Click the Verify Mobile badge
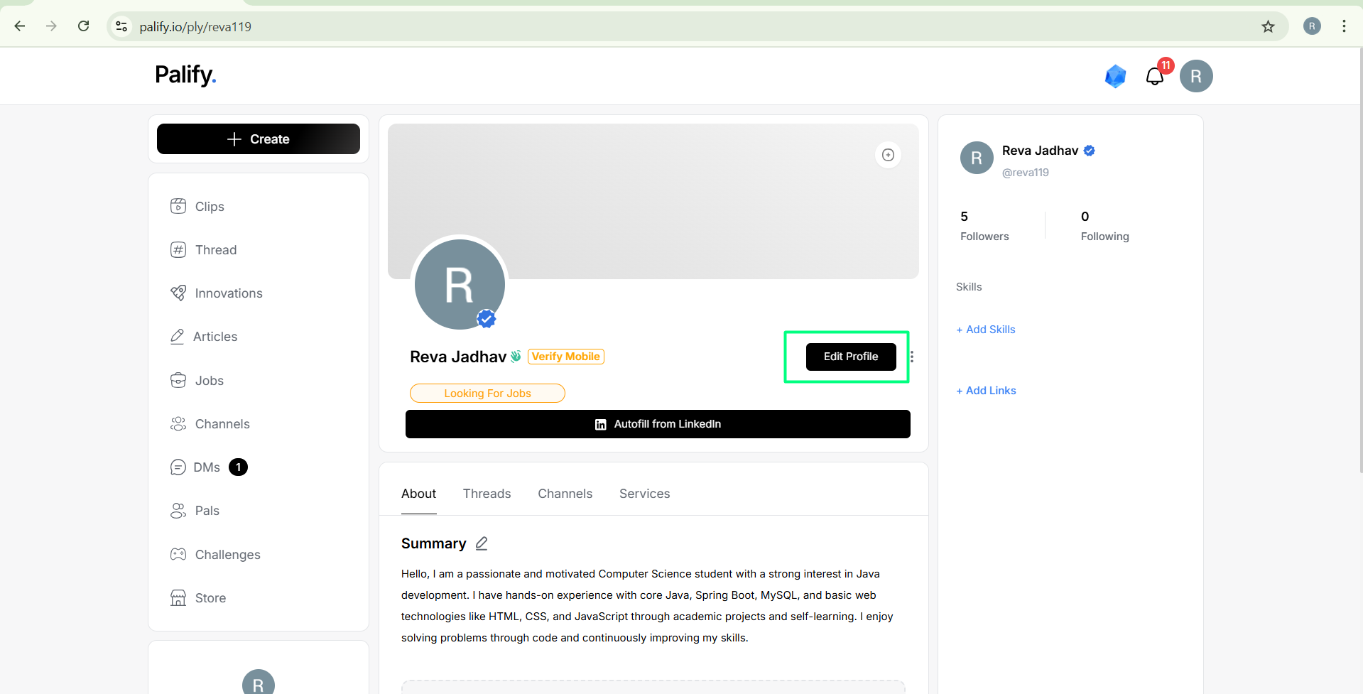The image size is (1363, 694). [x=566, y=357]
